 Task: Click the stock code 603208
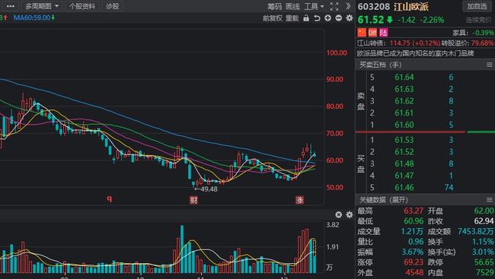[374, 6]
